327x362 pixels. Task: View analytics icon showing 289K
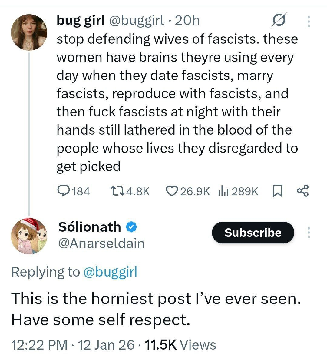pyautogui.click(x=223, y=191)
